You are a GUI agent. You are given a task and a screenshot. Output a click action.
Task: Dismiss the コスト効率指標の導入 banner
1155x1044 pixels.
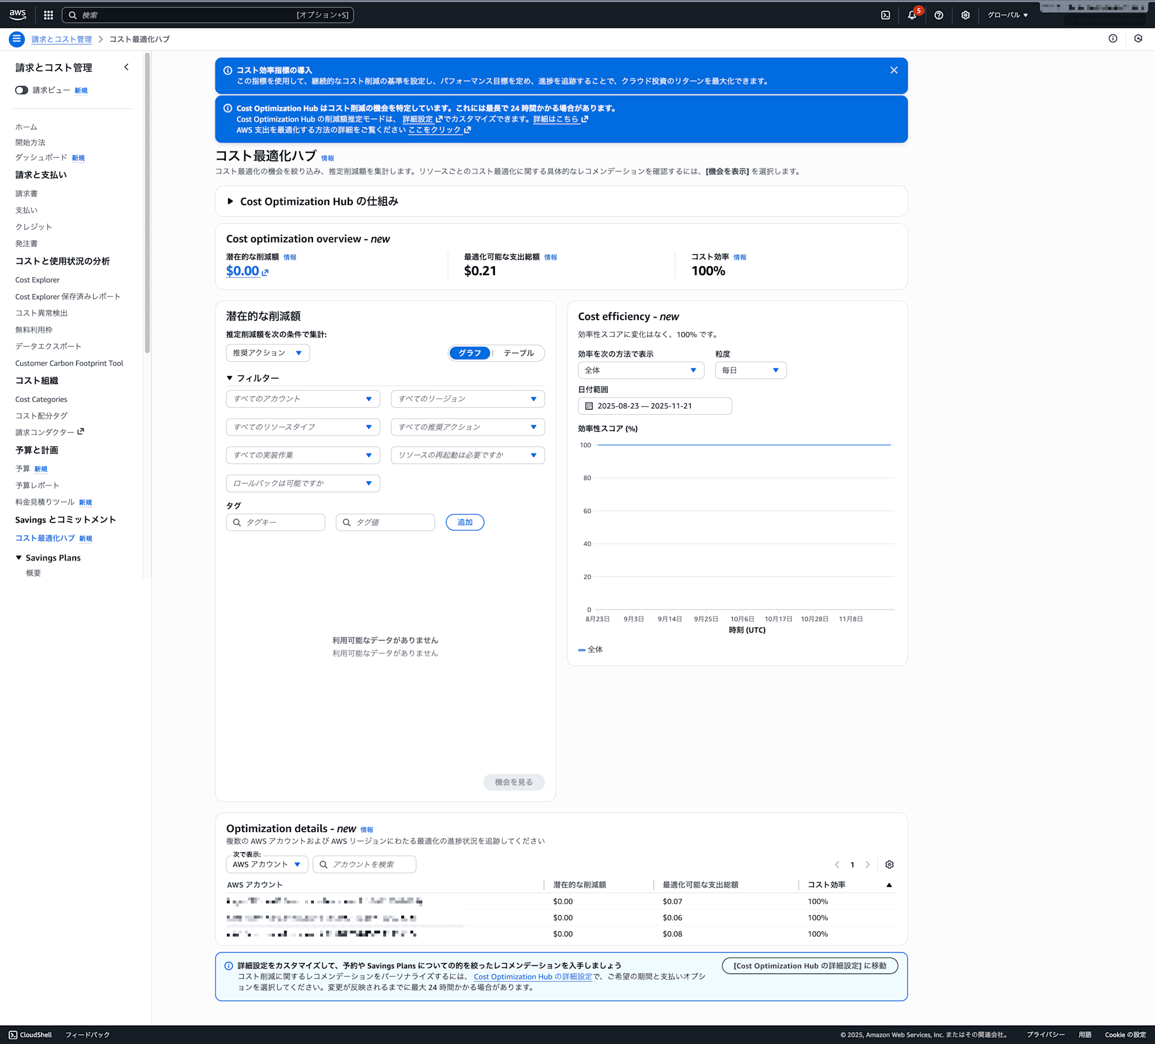(893, 70)
